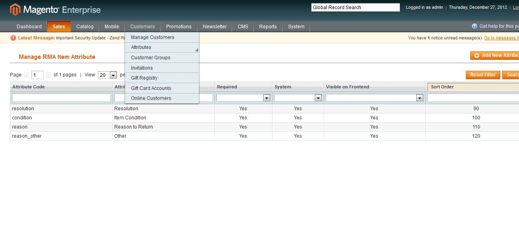Focus the Attribute Code filter field
519x228 pixels.
tap(61, 98)
